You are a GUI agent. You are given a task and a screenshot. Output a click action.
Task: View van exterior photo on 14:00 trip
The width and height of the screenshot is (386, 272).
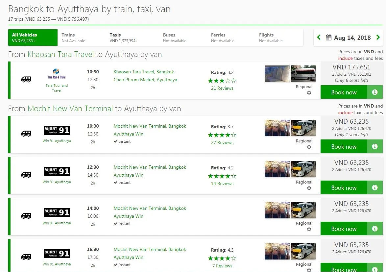tap(303, 210)
